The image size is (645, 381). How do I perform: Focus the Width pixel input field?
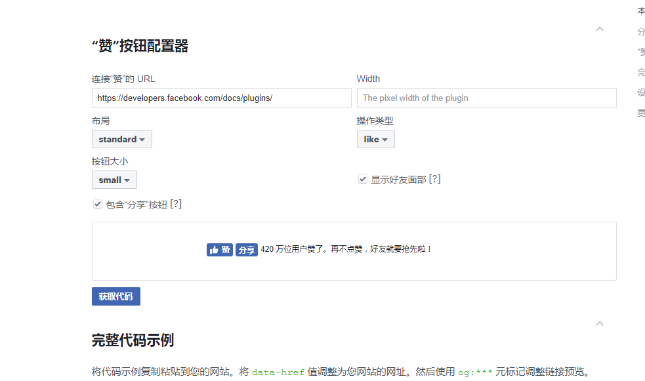[x=486, y=98]
